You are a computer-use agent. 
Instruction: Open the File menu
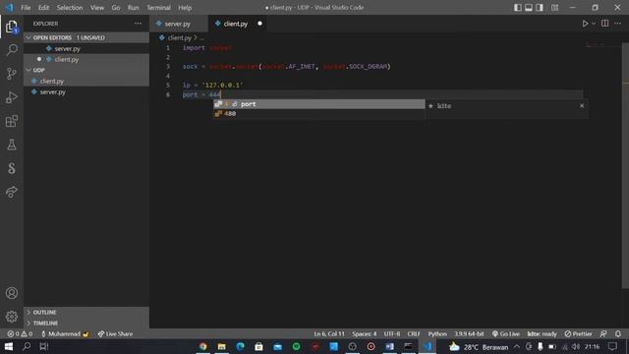[26, 8]
